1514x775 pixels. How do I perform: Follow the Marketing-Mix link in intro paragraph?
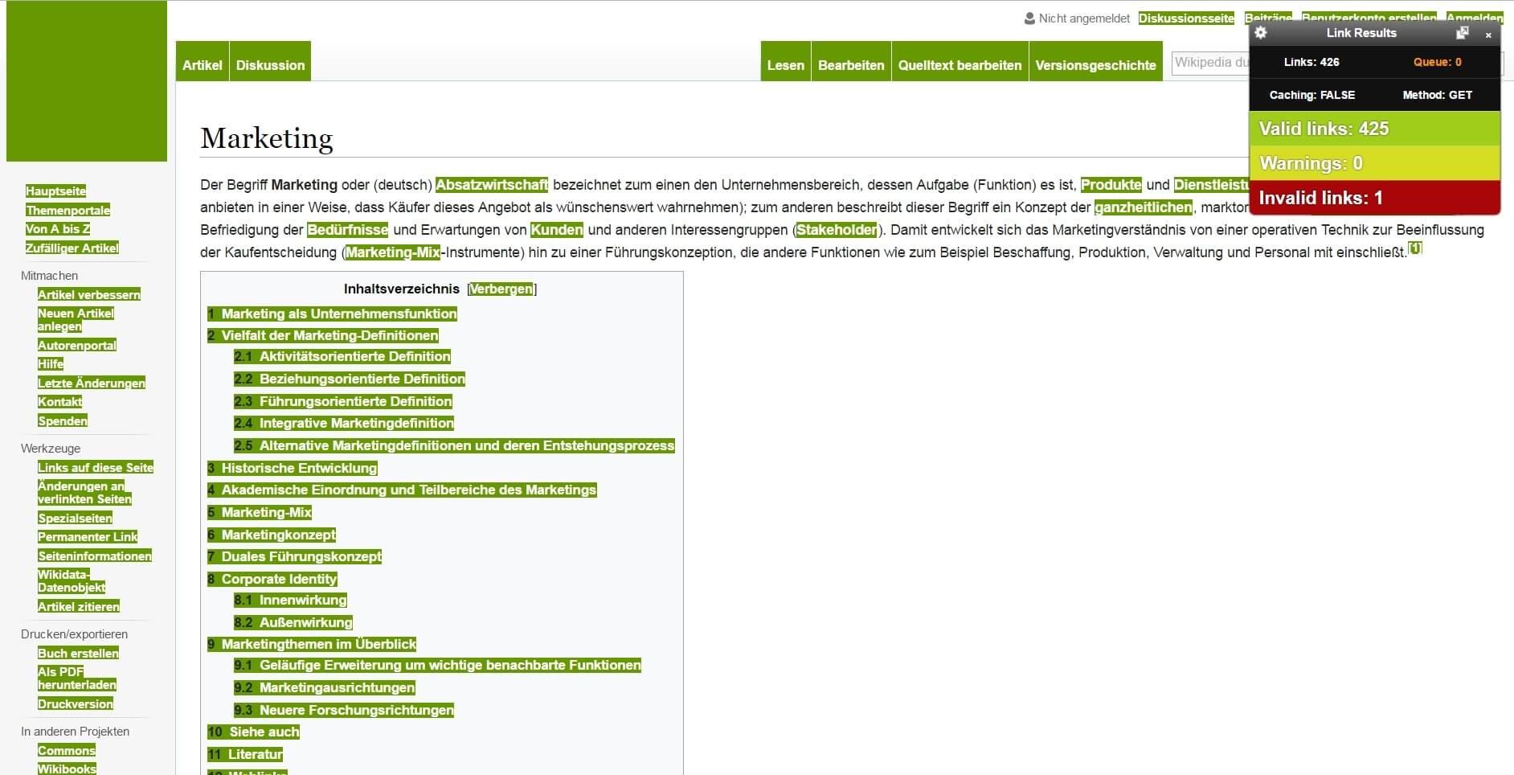[393, 252]
